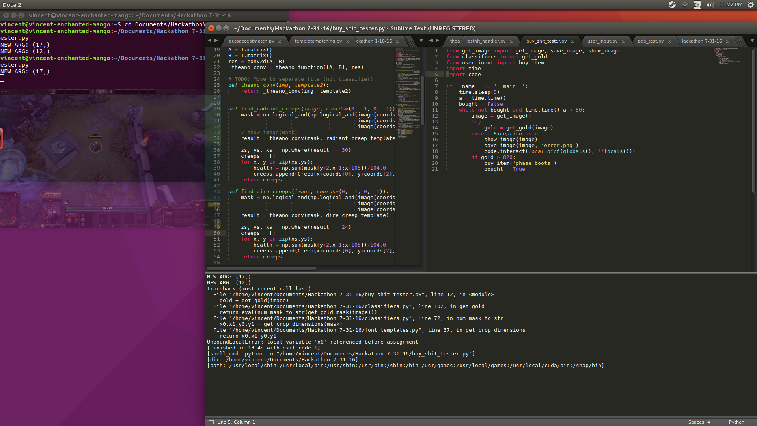Click 'time.sleep(5)' code line

tap(479, 92)
